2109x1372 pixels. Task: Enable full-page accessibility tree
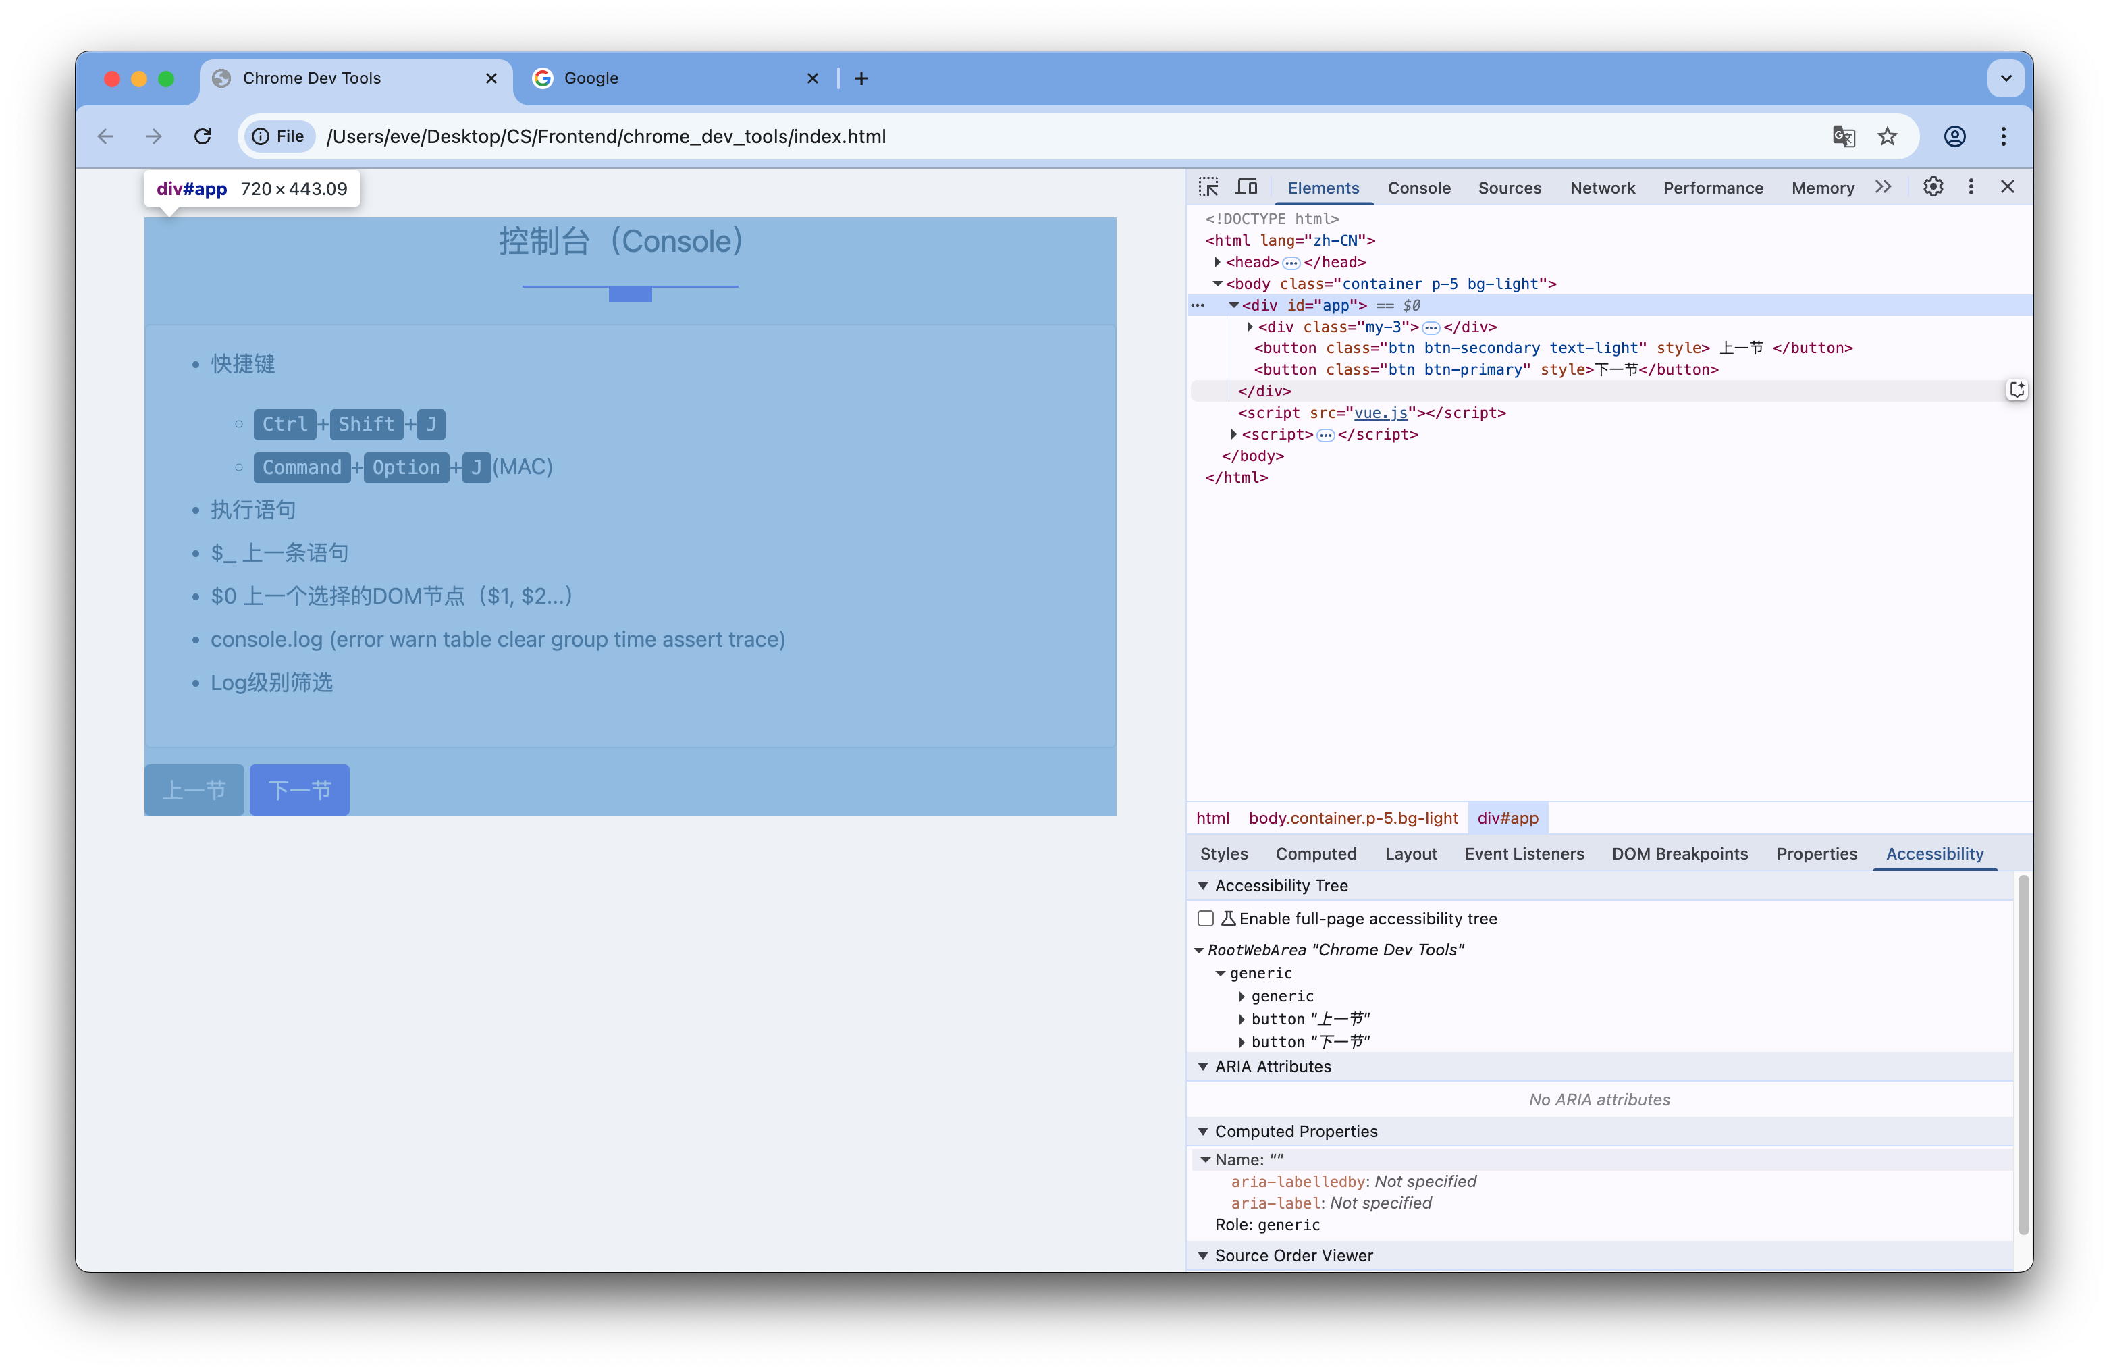tap(1206, 918)
